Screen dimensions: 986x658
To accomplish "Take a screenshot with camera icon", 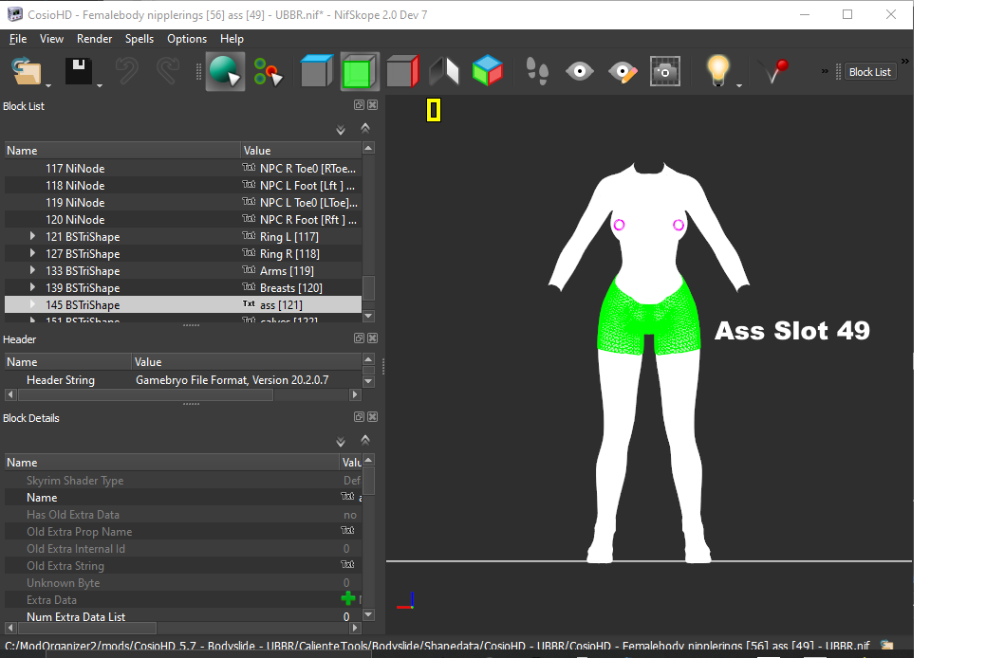I will 664,72.
